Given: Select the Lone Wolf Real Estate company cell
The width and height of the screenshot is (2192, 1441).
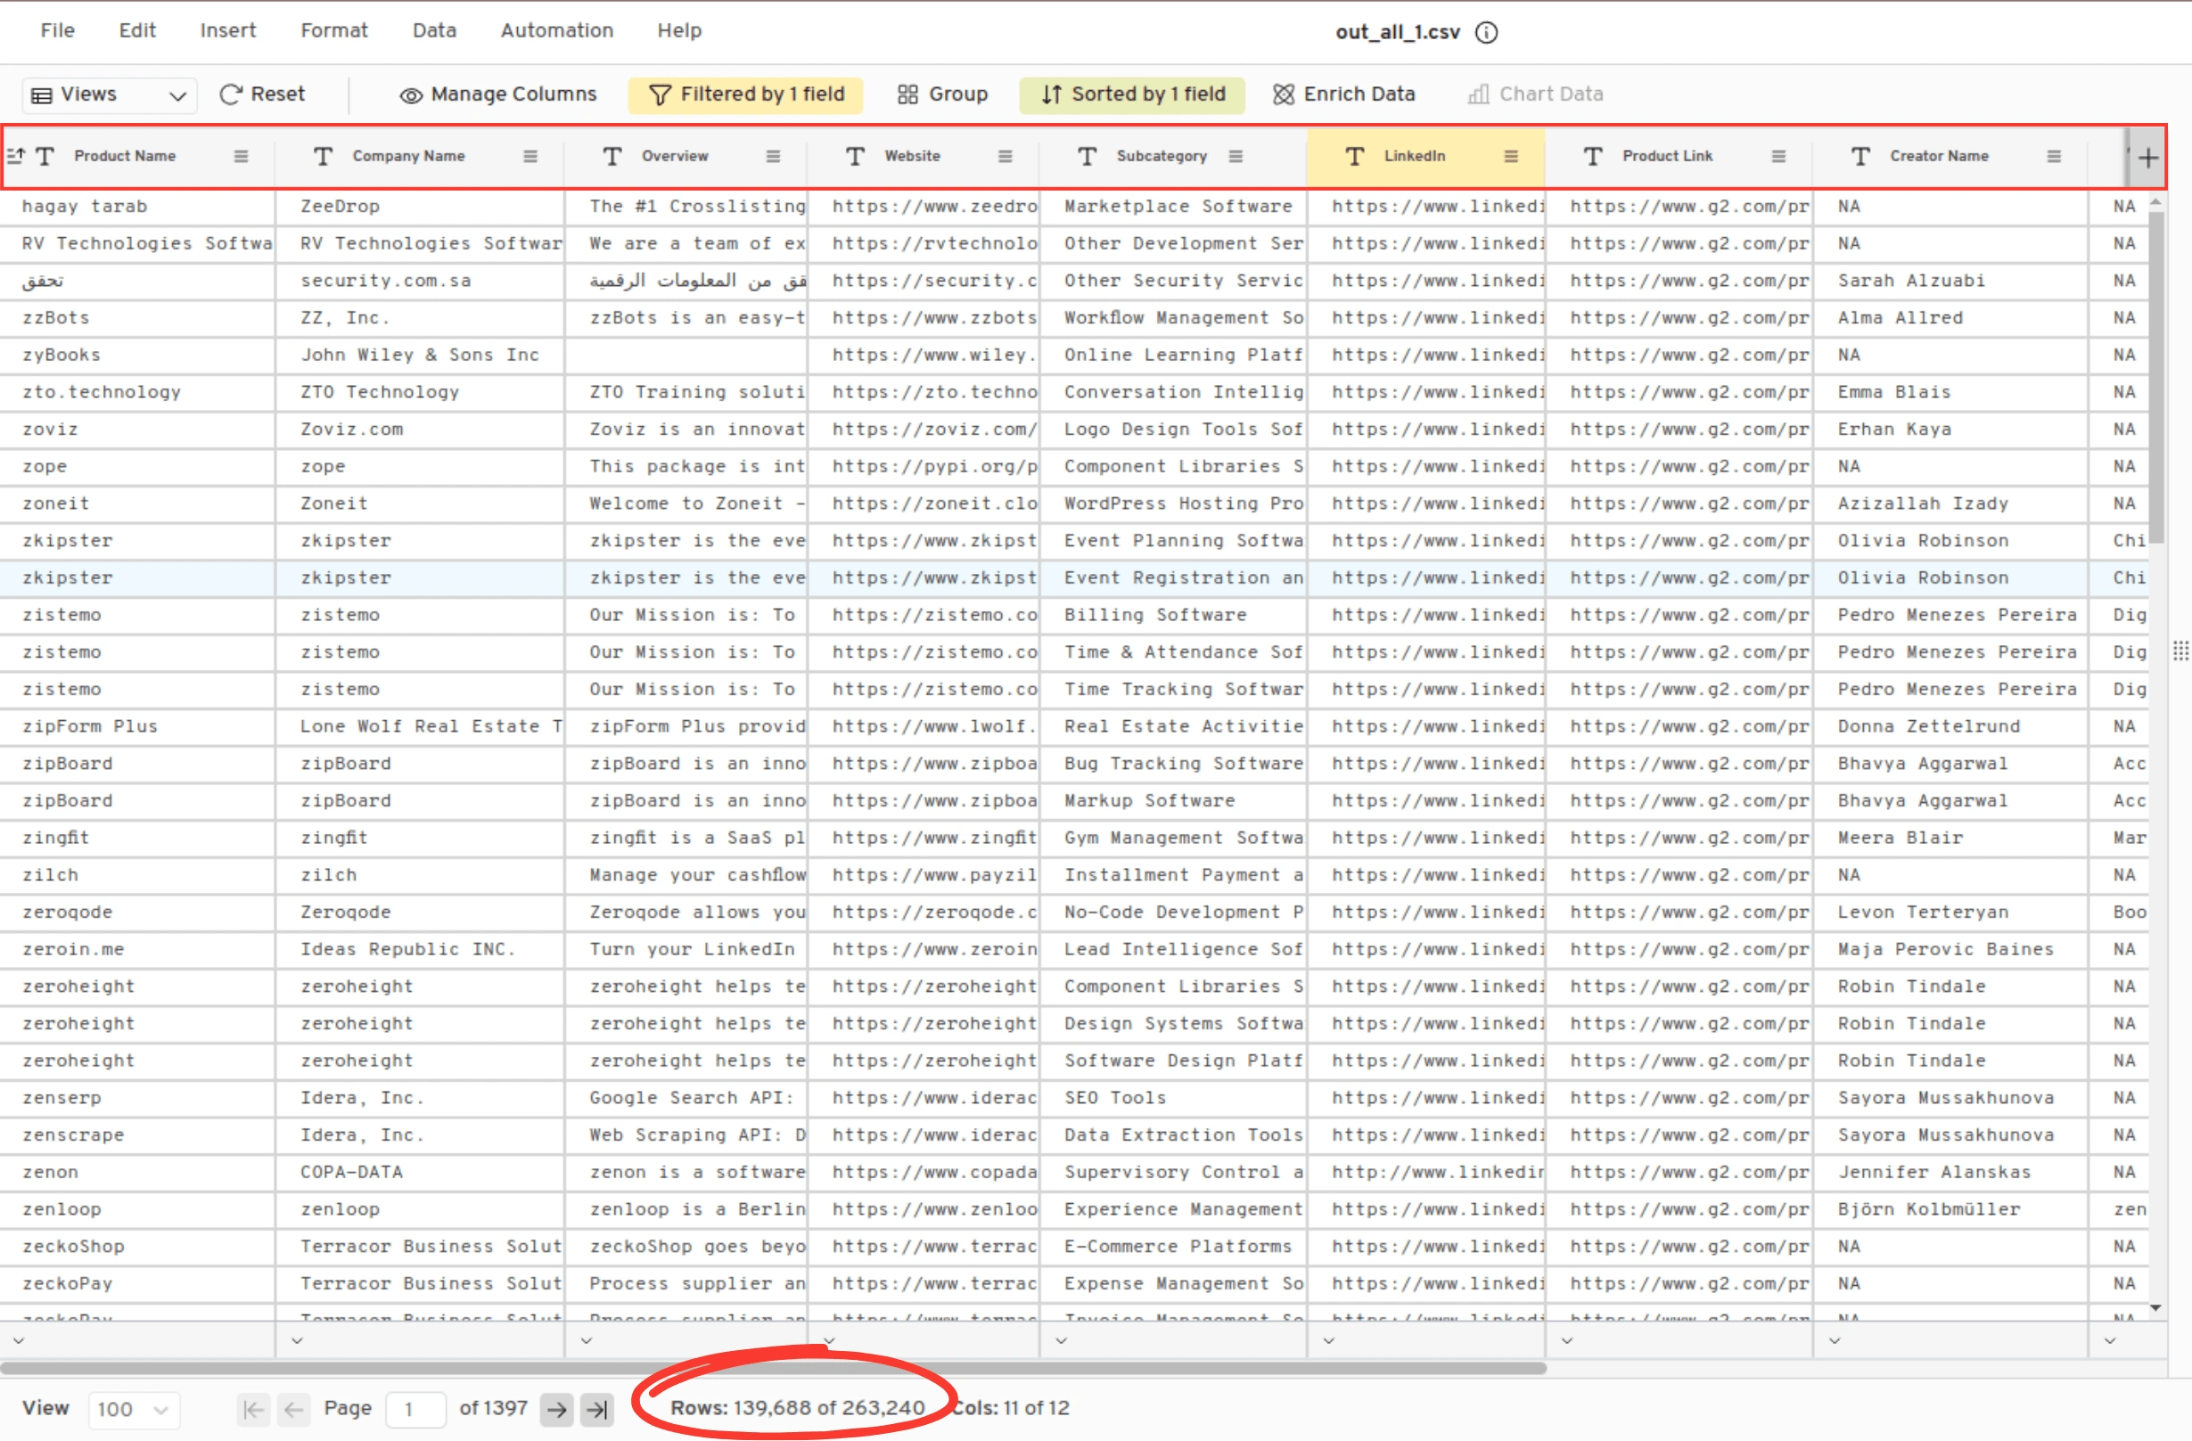Looking at the screenshot, I should pyautogui.click(x=420, y=726).
